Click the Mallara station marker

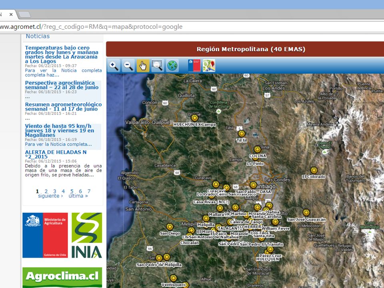coord(220,208)
